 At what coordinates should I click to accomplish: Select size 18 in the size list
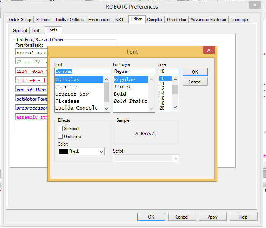[166, 103]
